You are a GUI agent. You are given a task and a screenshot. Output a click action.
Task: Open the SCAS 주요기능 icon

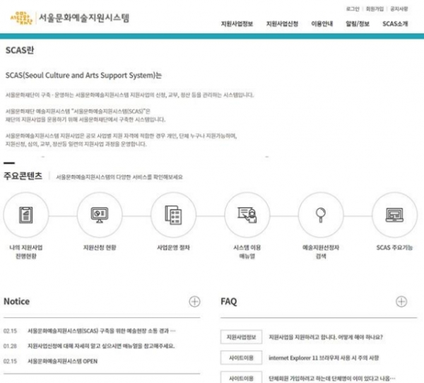[x=395, y=216]
